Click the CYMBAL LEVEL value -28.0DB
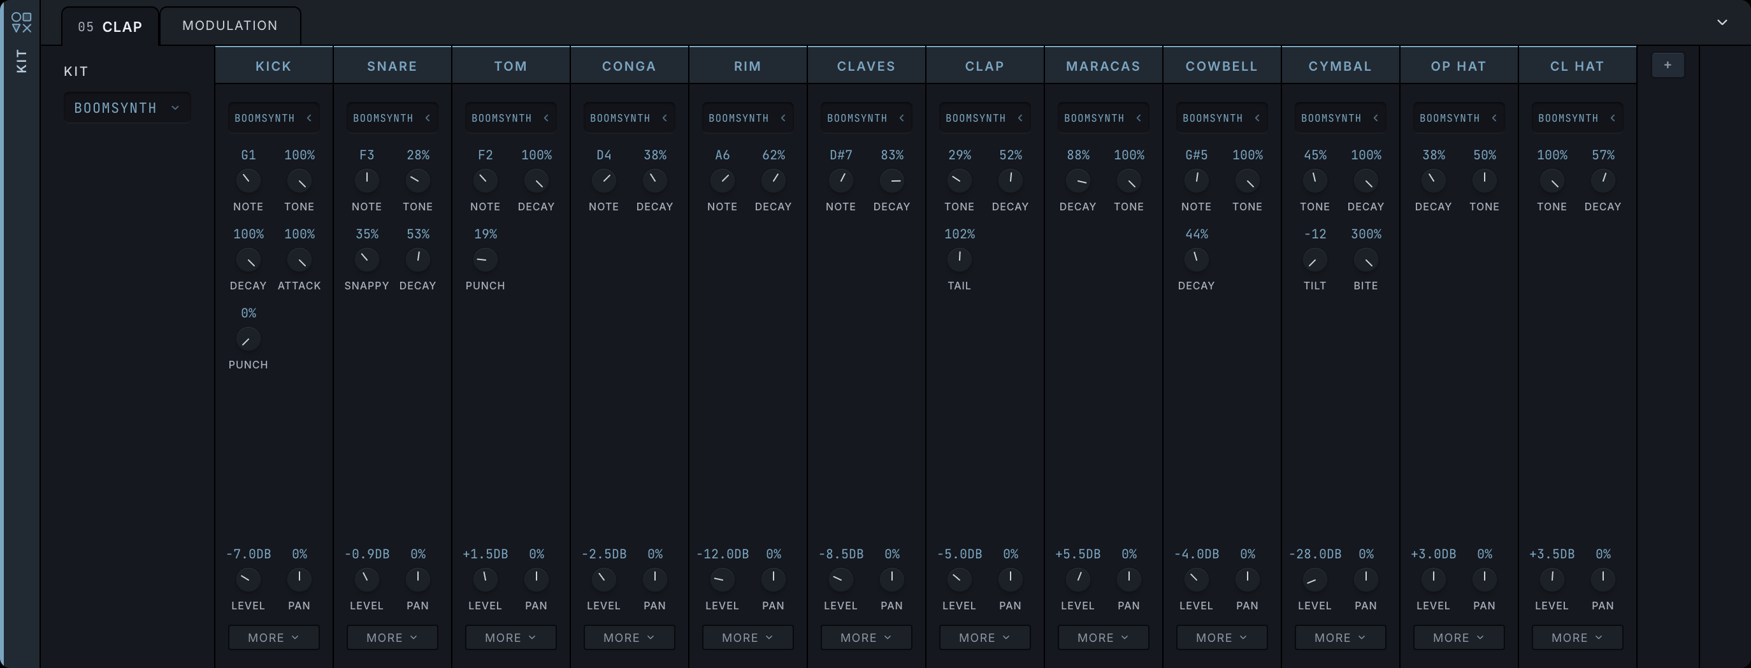 (x=1315, y=554)
